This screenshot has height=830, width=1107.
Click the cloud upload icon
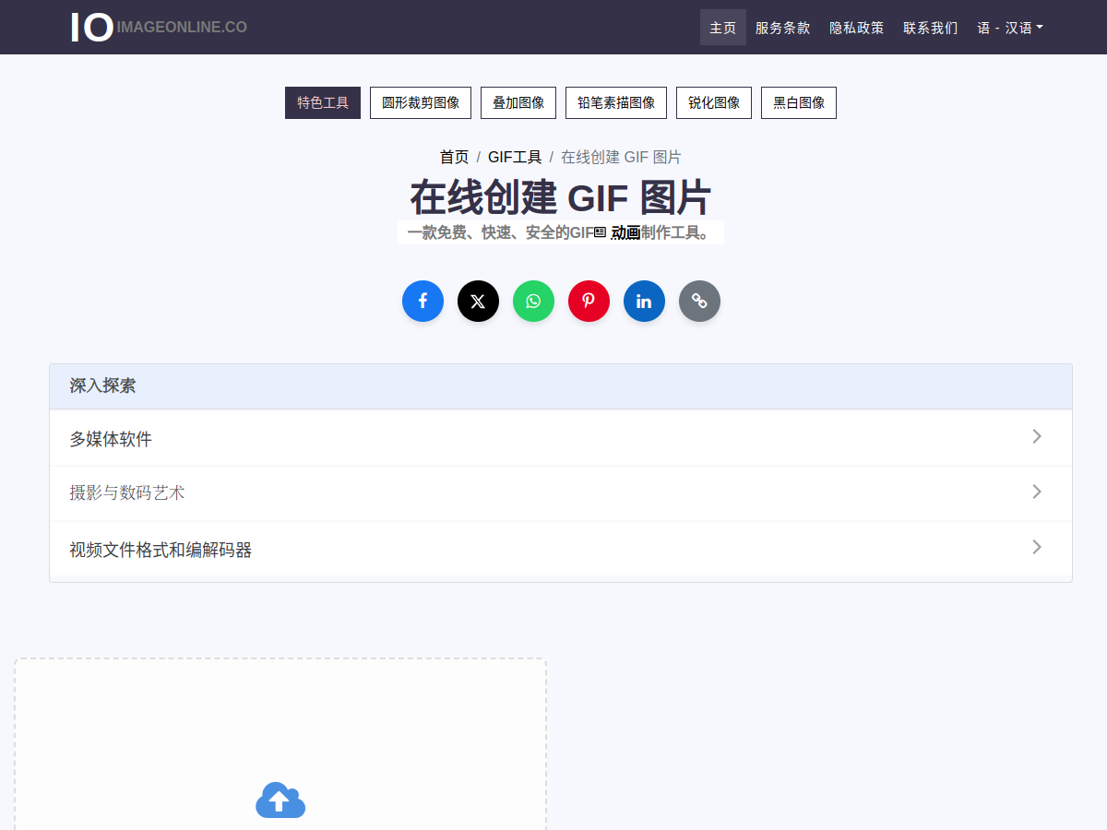280,800
